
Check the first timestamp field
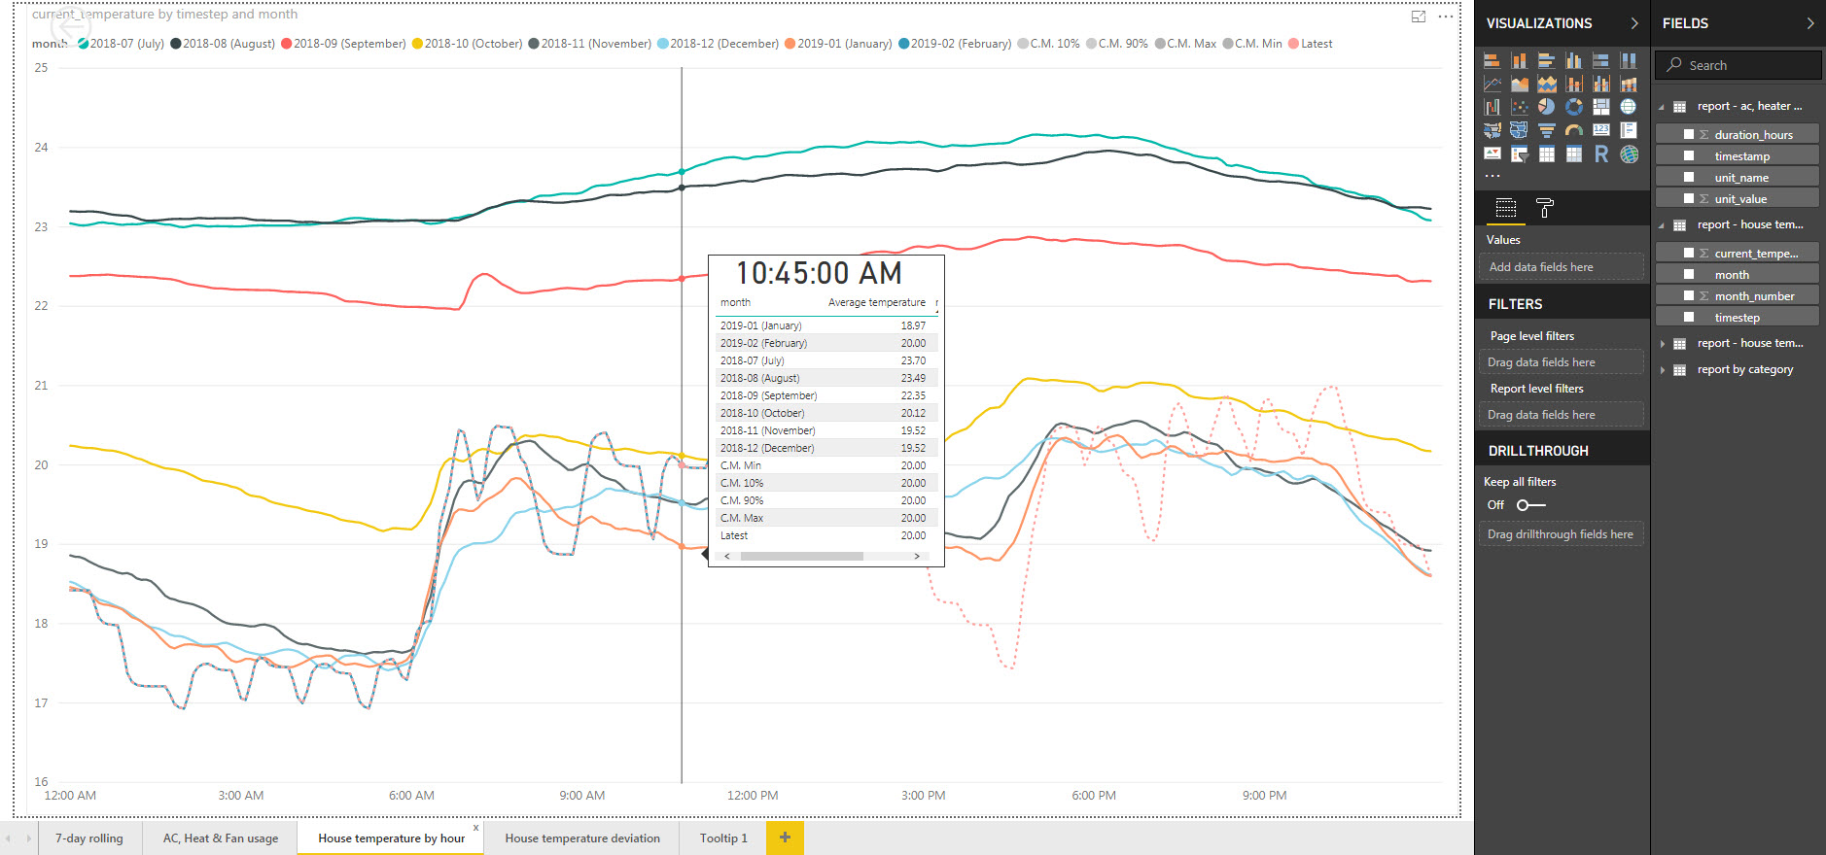point(1689,155)
